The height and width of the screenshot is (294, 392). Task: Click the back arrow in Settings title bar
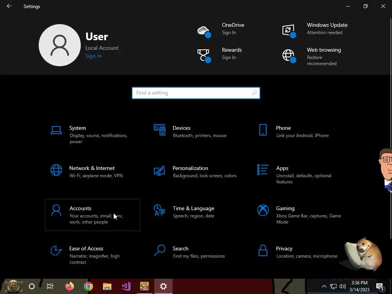click(x=9, y=6)
